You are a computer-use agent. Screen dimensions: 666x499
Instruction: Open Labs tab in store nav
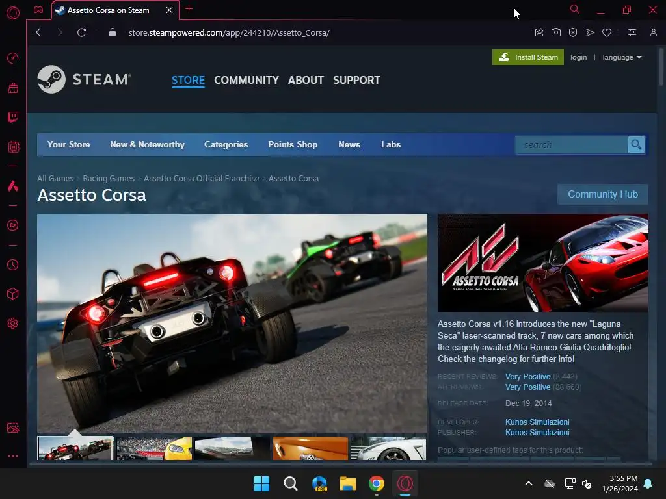click(391, 145)
